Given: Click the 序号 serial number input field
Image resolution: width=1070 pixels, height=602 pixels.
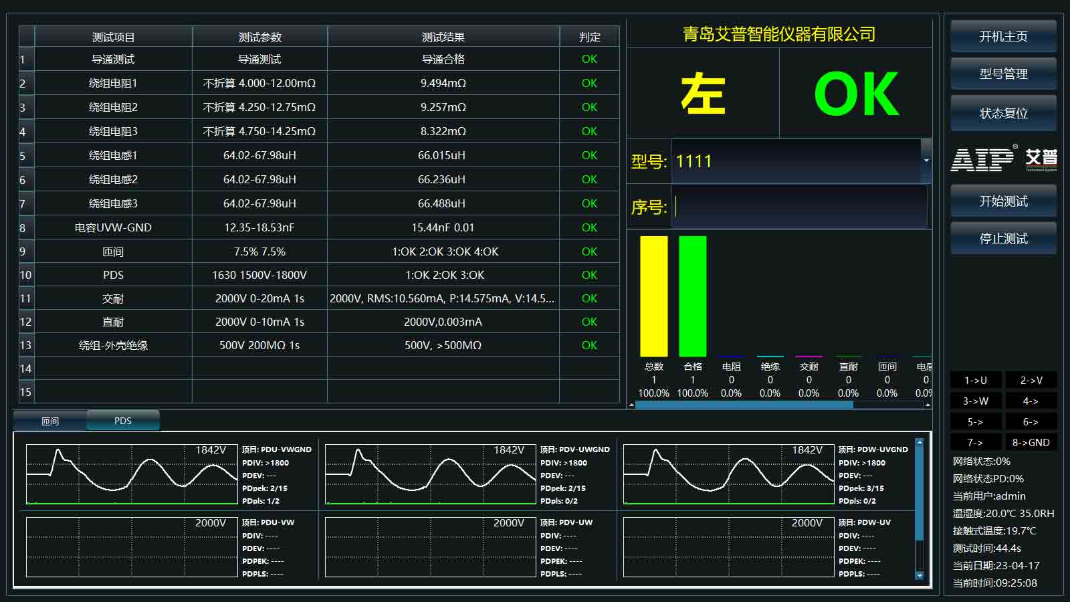Looking at the screenshot, I should [x=796, y=207].
